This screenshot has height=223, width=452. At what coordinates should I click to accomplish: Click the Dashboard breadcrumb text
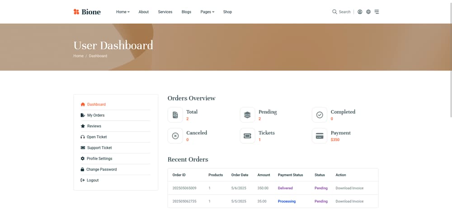click(98, 56)
